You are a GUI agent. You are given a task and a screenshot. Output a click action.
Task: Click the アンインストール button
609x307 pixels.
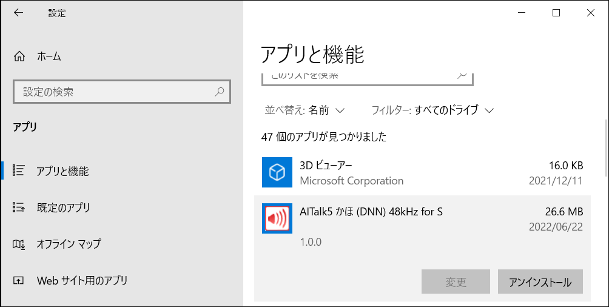coord(540,282)
